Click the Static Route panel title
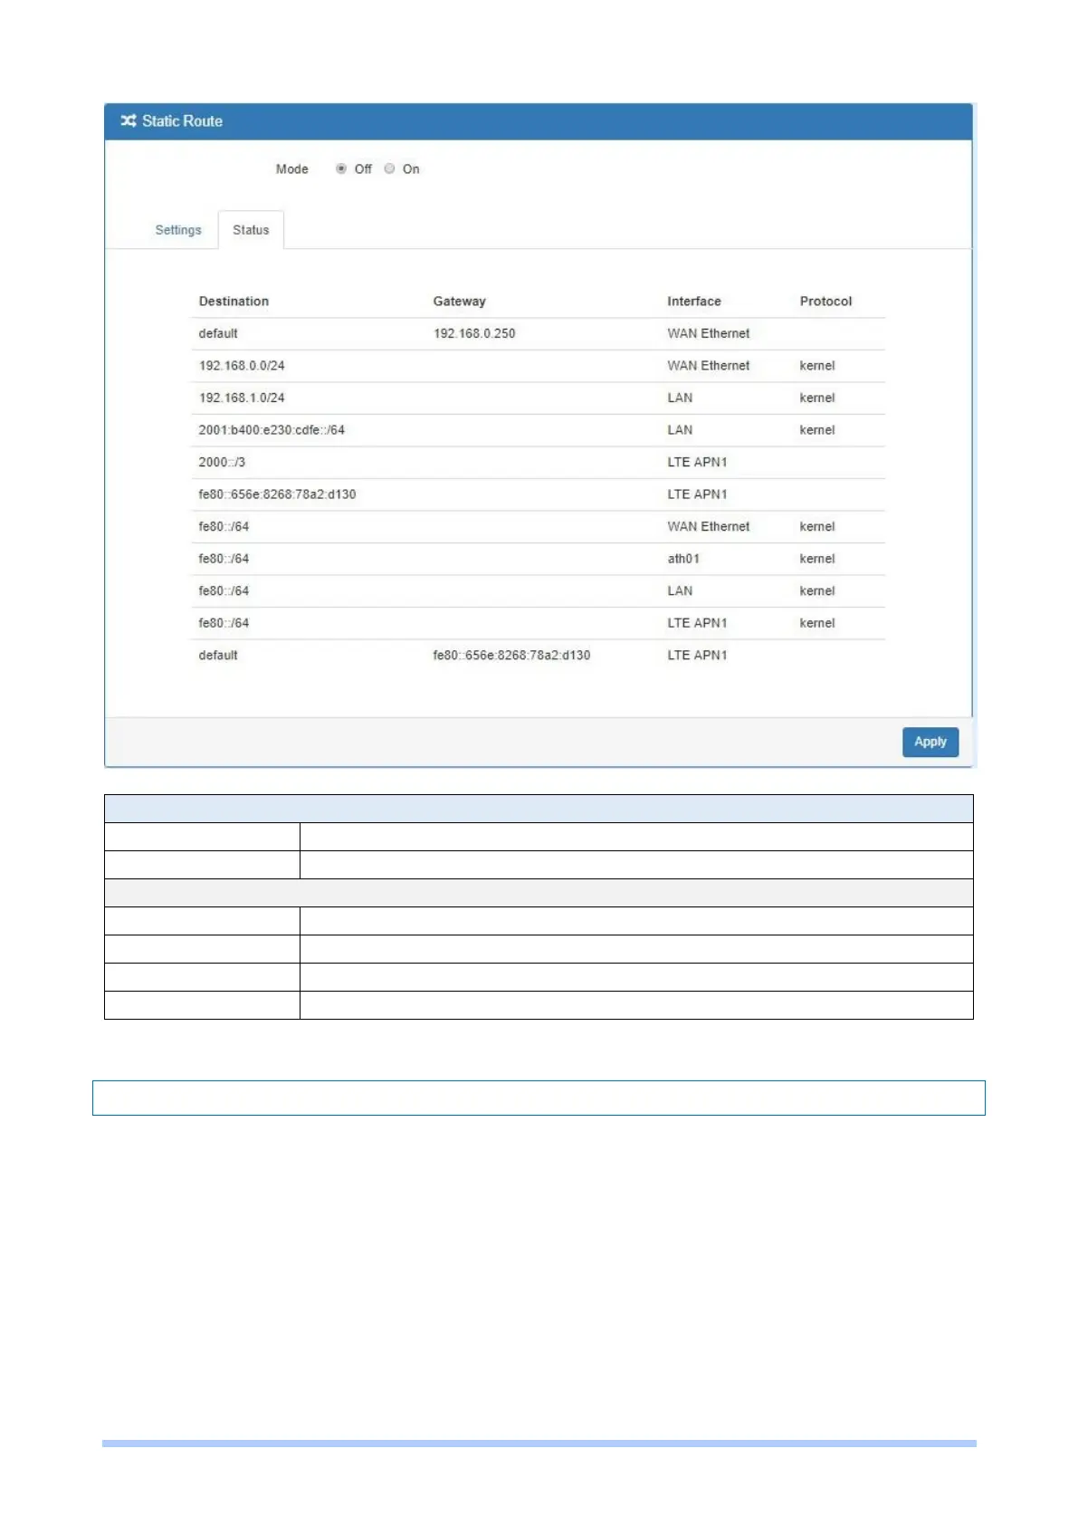This screenshot has width=1078, height=1525. point(182,120)
